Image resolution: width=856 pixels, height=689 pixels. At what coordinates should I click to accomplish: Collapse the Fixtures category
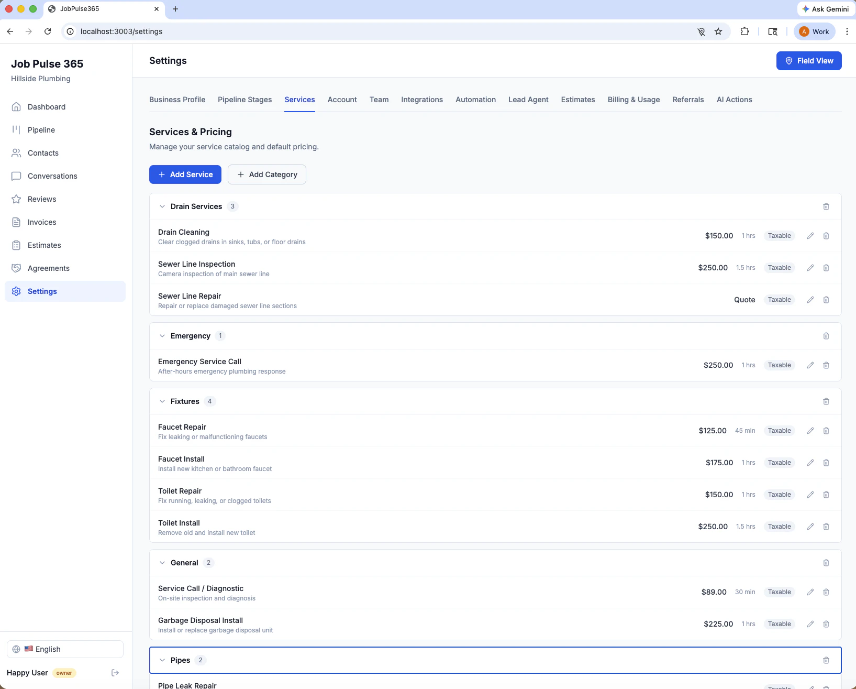click(162, 401)
